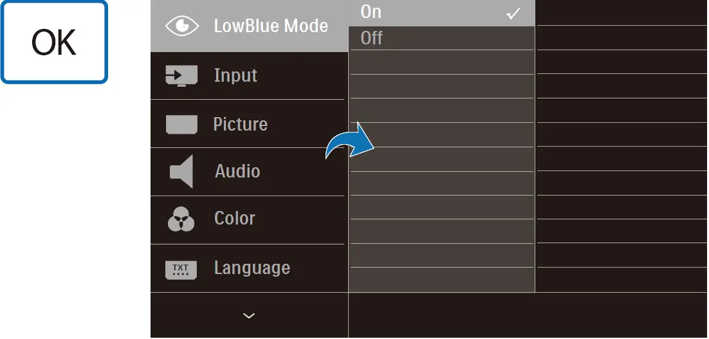Turn LowBlue Mode On
709x339 pixels.
click(x=371, y=12)
